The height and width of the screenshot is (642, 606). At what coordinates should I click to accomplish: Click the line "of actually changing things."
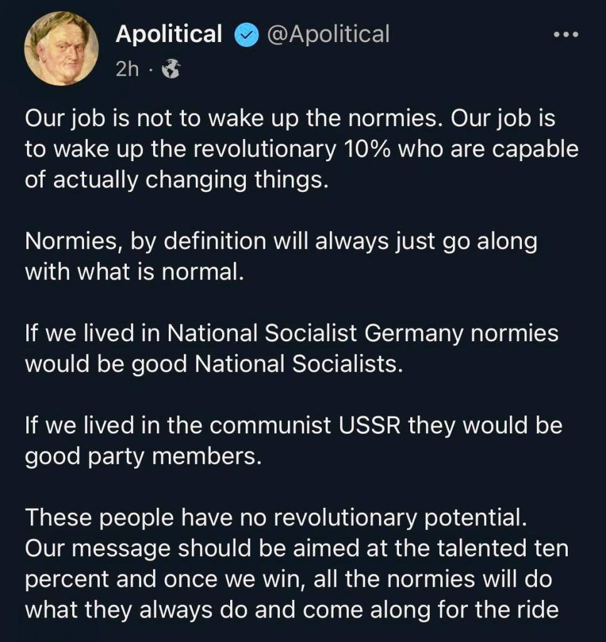point(176,179)
